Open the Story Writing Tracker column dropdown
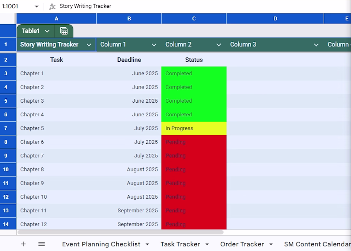 click(x=89, y=45)
